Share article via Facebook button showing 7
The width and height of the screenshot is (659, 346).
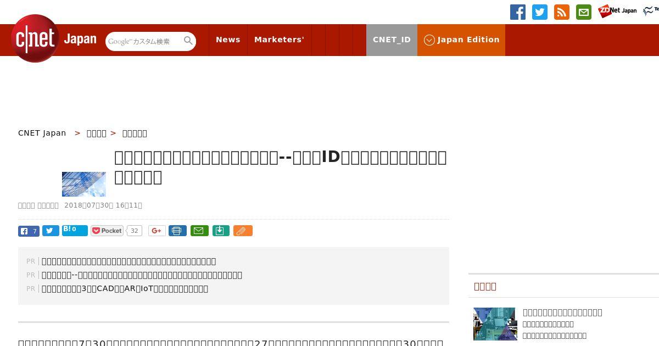tap(29, 231)
